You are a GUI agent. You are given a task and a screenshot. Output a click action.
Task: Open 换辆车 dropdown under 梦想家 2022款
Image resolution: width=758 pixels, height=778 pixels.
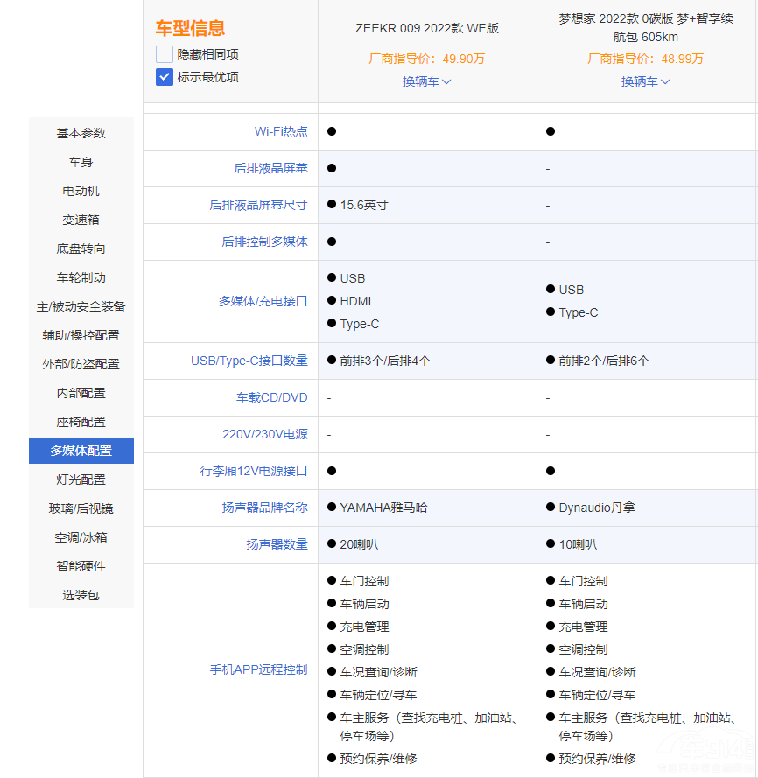click(x=646, y=81)
